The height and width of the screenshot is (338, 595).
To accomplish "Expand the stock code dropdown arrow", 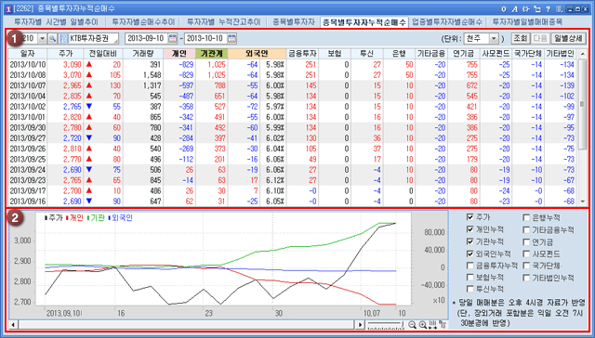I will point(42,38).
